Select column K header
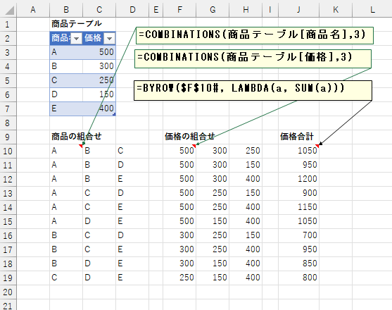392x310 pixels. (x=336, y=9)
